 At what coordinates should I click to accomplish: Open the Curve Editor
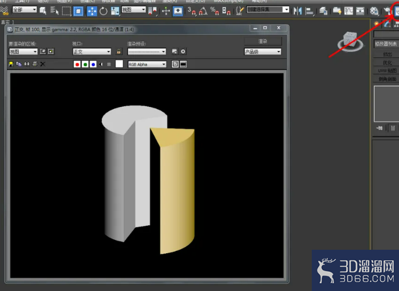point(348,11)
